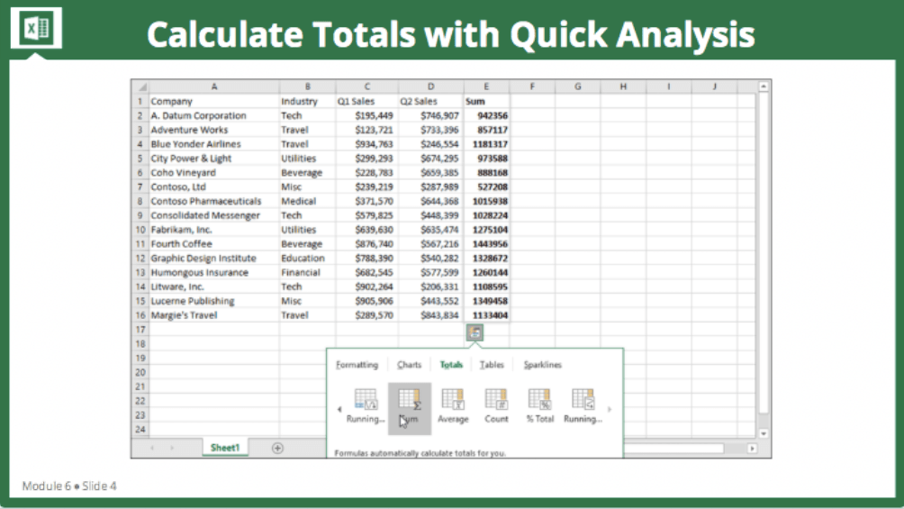Select column D header
Image resolution: width=904 pixels, height=509 pixels.
(430, 86)
